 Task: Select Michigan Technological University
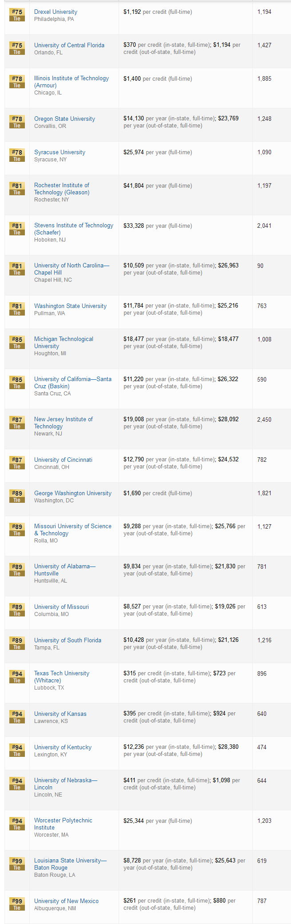pos(64,342)
